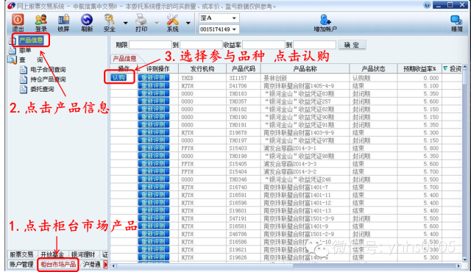Click the 确定 confirm filter button
471x272 pixels.
tap(352, 45)
